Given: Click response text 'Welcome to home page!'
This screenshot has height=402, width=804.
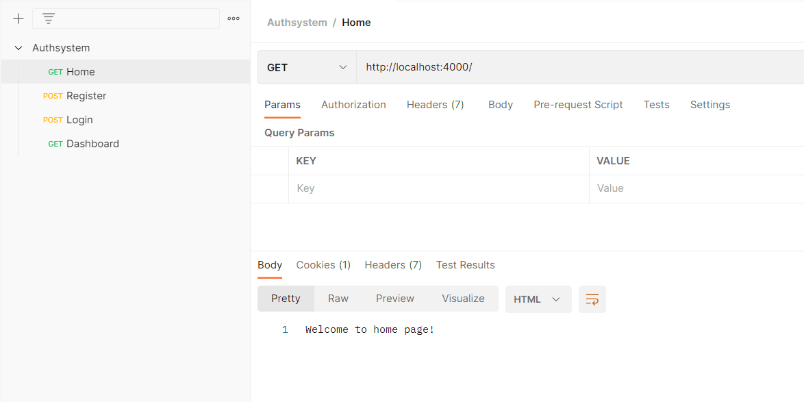Looking at the screenshot, I should 370,329.
